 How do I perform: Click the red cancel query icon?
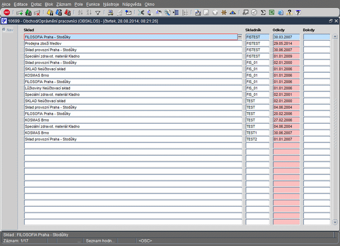[68, 13]
